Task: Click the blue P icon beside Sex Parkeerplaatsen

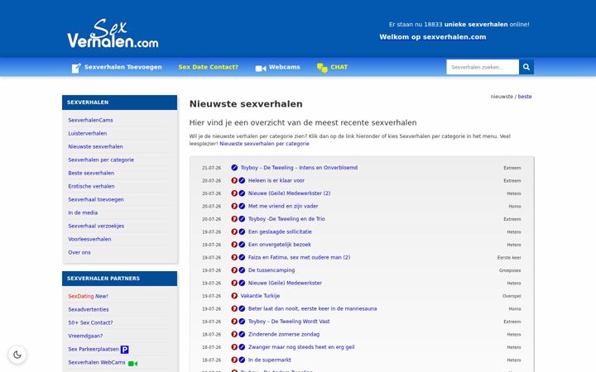Action: point(124,350)
